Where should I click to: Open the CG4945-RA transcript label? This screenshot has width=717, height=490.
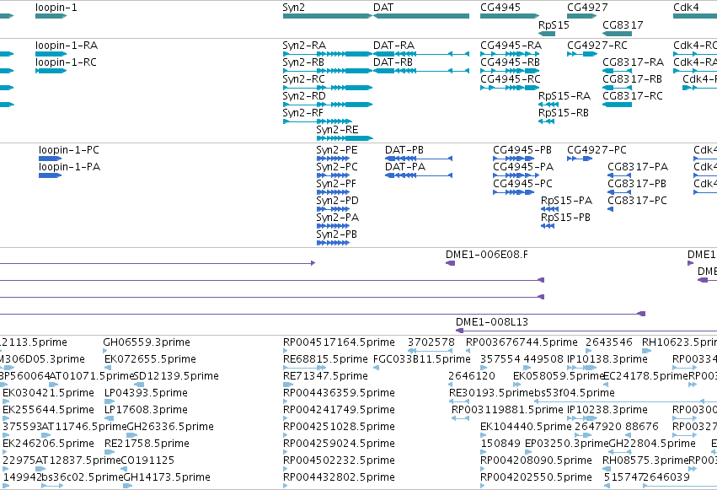tap(511, 46)
